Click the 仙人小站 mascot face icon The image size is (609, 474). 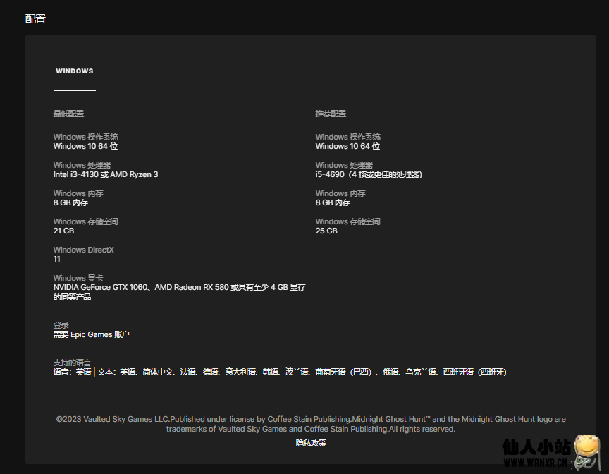tap(586, 447)
